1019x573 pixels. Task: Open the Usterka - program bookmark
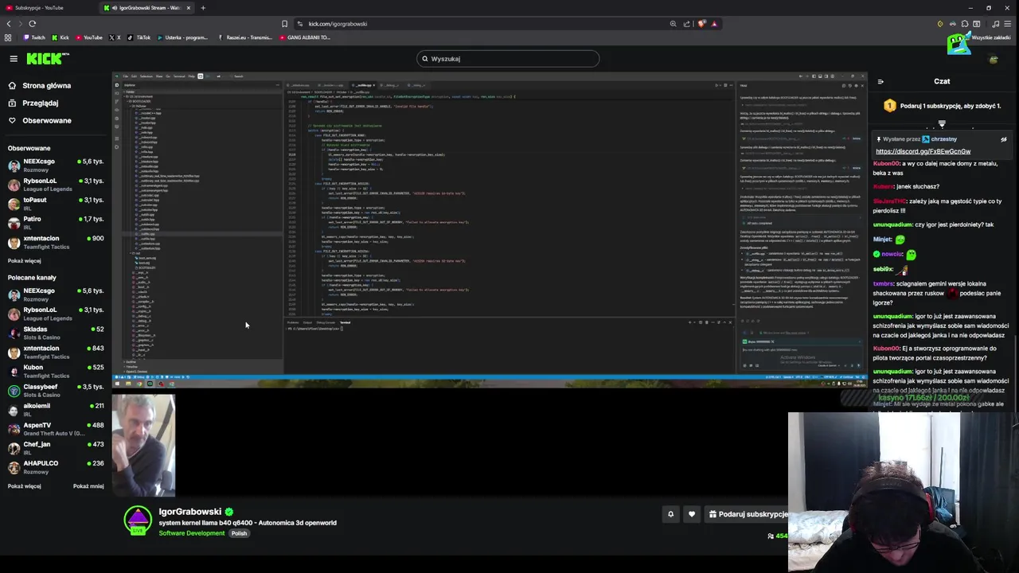pos(182,37)
